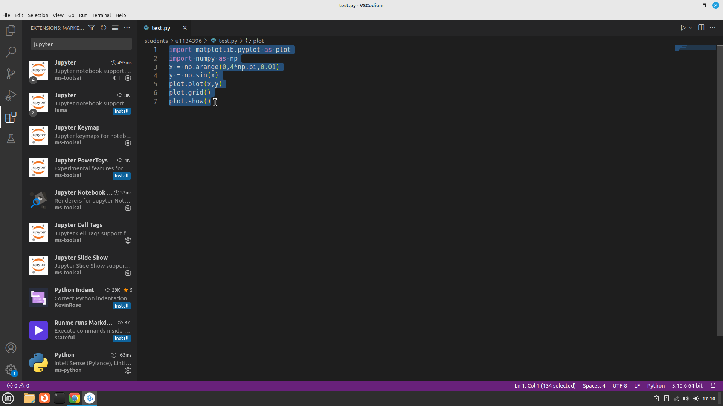This screenshot has width=723, height=406.
Task: Open the Search view in activity bar
Action: click(11, 52)
